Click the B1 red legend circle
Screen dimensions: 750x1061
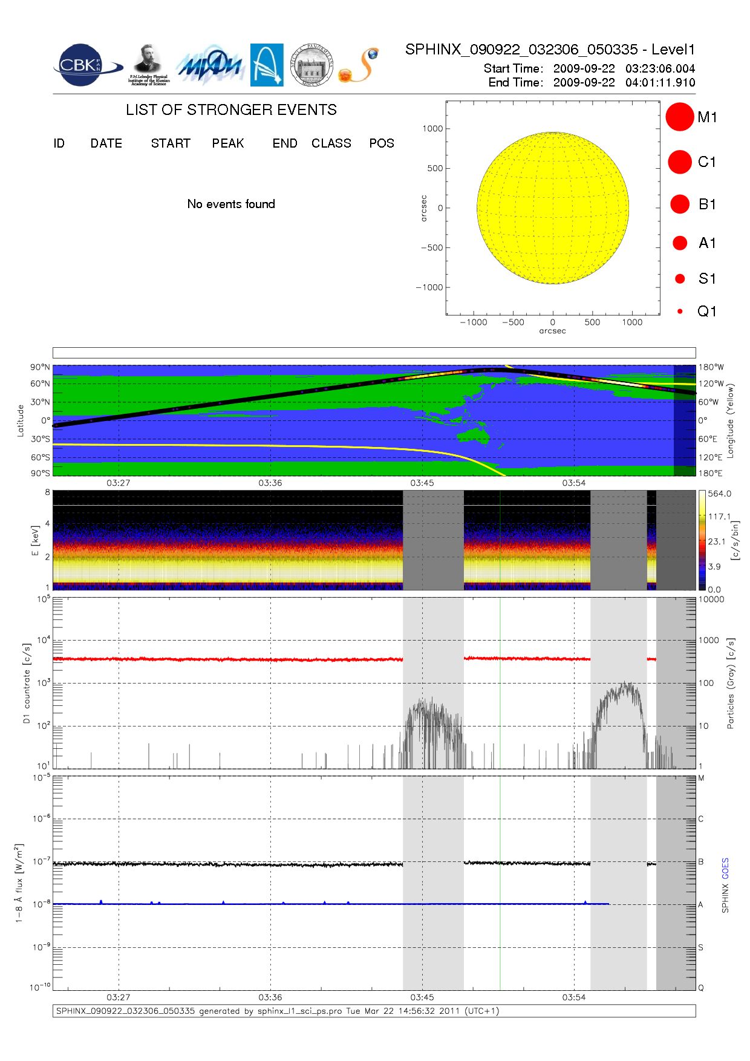pos(680,204)
